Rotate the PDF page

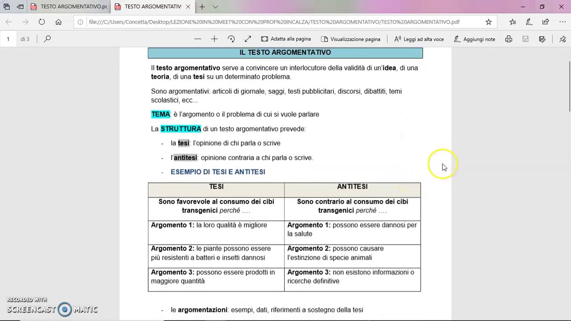click(x=231, y=39)
